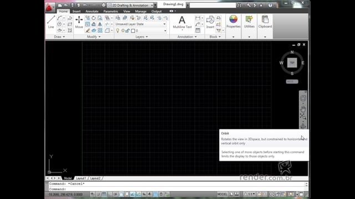The height and width of the screenshot is (199, 355).
Task: Choose the Table tool in Annotation panel
Action: click(198, 30)
